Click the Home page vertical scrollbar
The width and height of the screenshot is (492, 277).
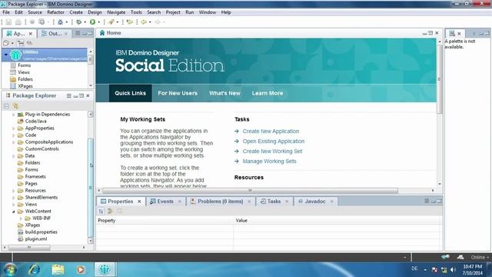point(440,78)
